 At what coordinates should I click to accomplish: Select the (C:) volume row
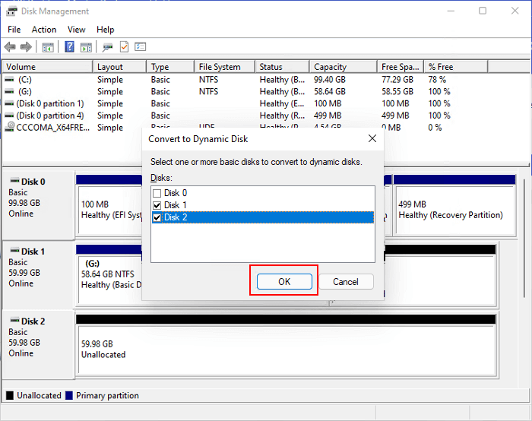(x=46, y=79)
